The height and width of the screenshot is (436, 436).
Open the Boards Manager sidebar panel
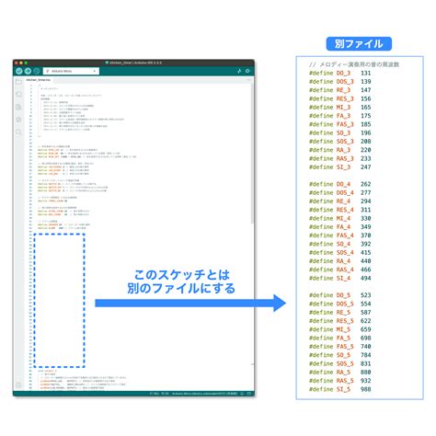(x=18, y=94)
